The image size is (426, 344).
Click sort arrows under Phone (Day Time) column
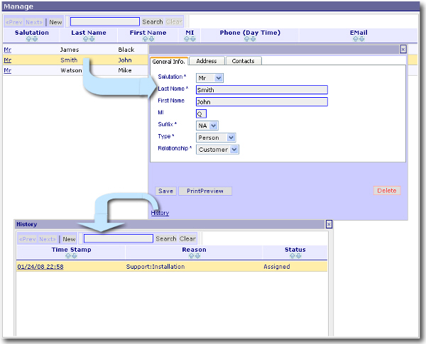249,39
